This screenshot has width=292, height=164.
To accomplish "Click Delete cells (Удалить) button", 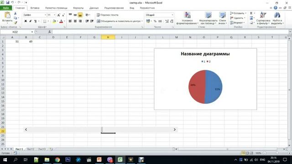I will (x=237, y=18).
